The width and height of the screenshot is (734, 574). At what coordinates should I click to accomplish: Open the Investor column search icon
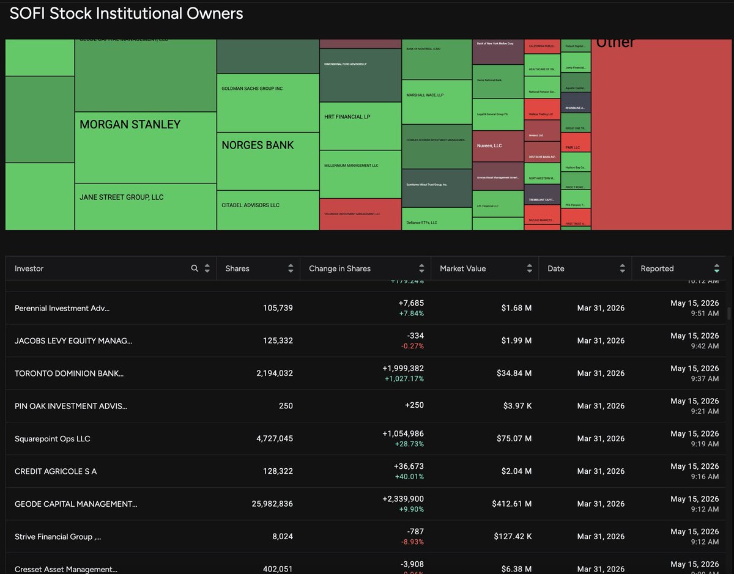195,268
